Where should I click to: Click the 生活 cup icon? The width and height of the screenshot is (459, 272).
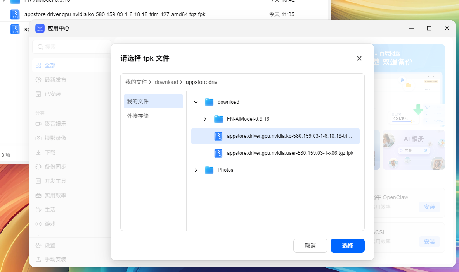click(x=38, y=210)
